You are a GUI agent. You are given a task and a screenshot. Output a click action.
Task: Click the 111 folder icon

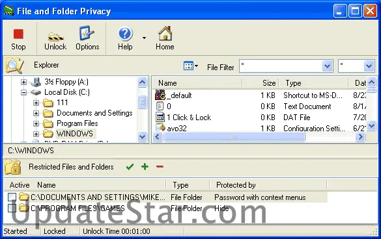coord(48,103)
